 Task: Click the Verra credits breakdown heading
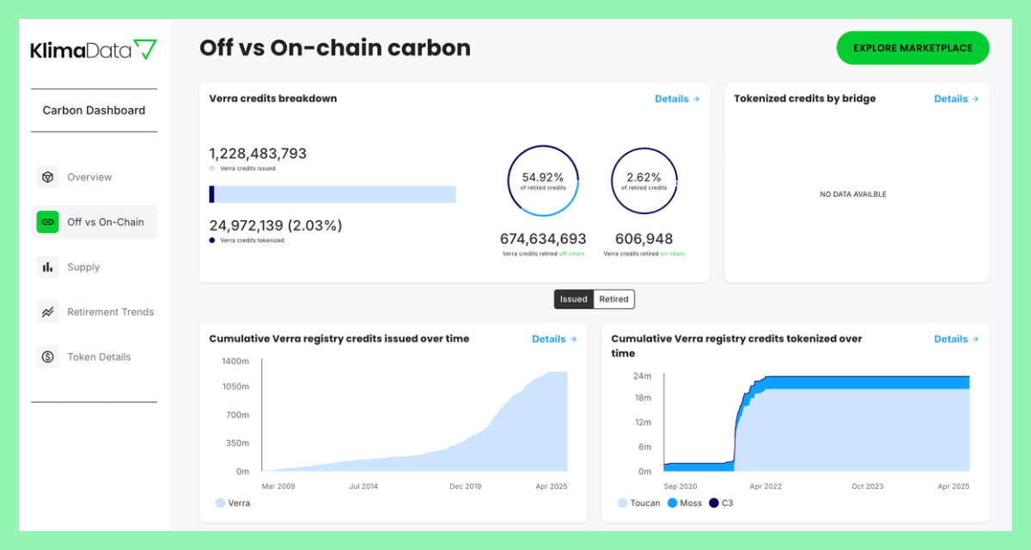pyautogui.click(x=273, y=99)
